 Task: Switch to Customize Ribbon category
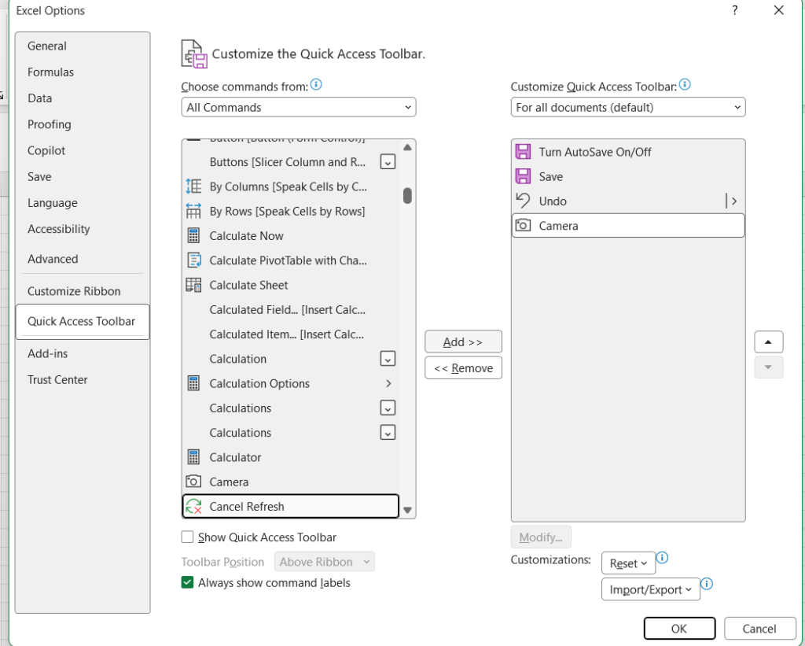pyautogui.click(x=74, y=291)
